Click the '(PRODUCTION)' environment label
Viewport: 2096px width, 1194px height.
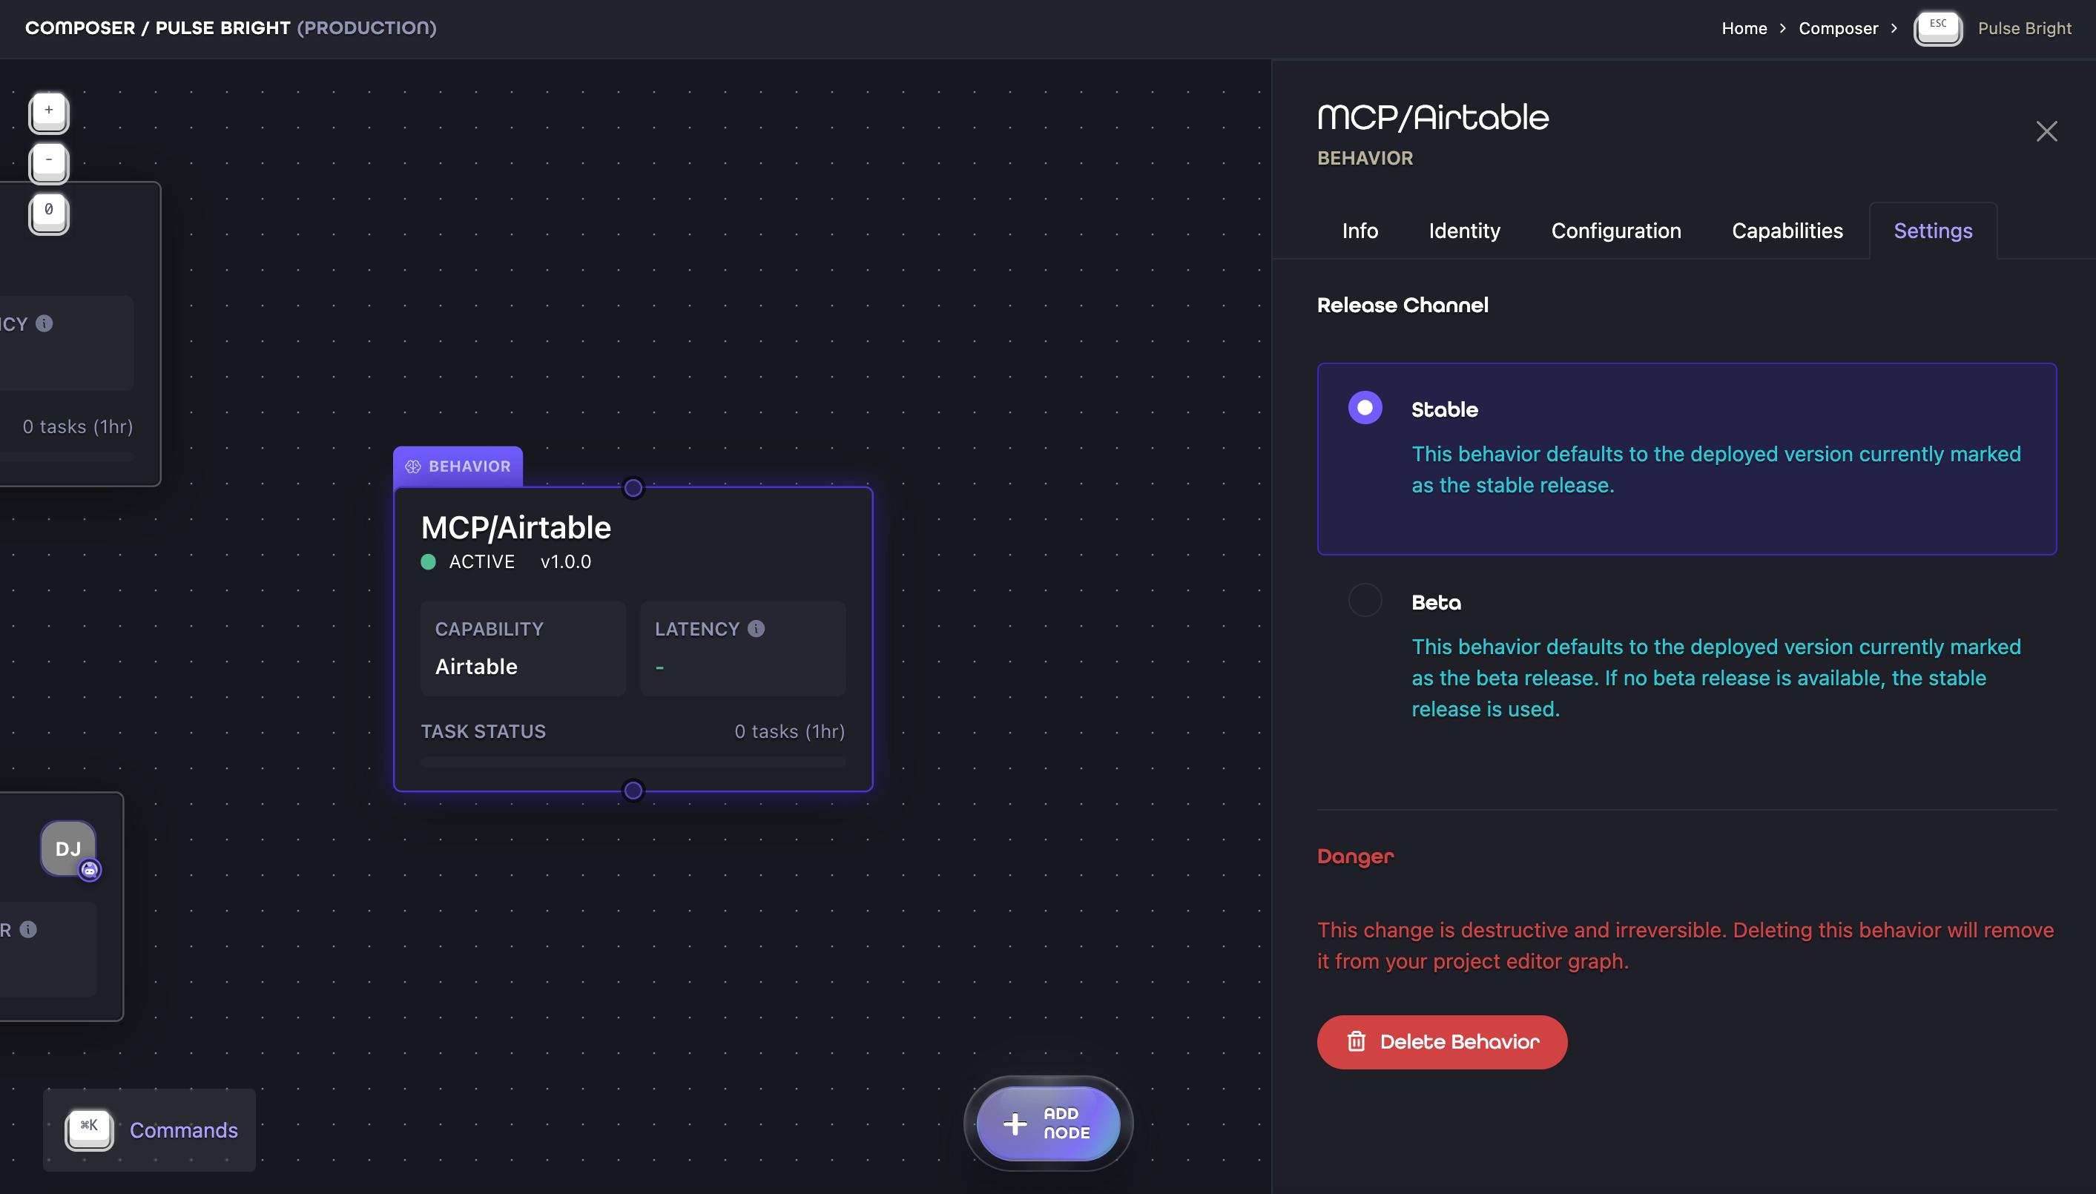click(x=366, y=28)
